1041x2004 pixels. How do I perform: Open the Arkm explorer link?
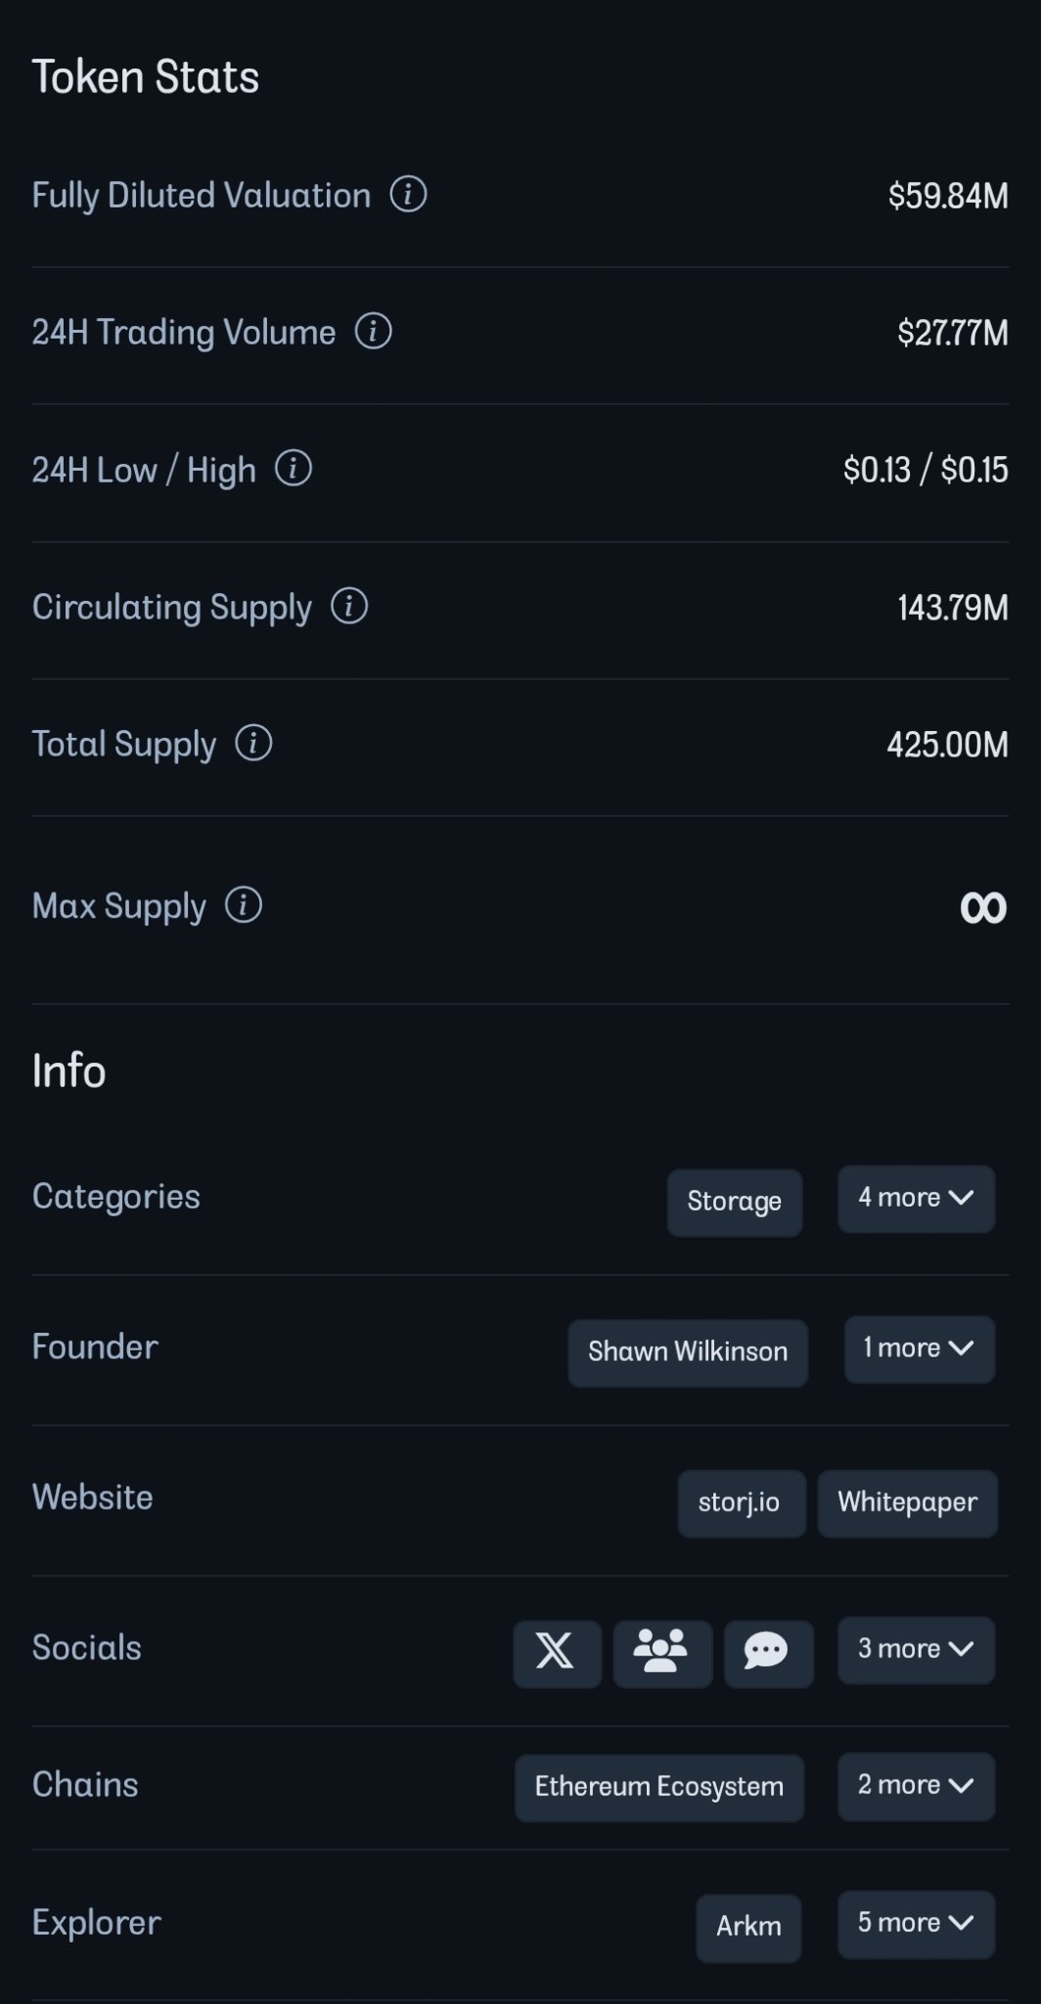click(x=748, y=1928)
